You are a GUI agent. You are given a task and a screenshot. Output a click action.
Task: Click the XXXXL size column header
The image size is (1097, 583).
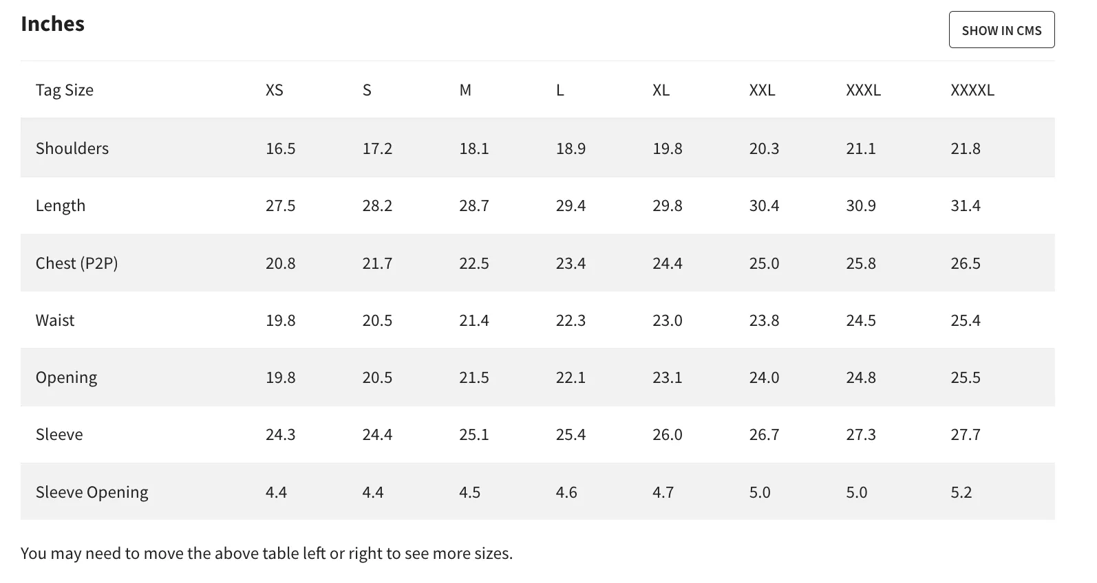click(972, 90)
